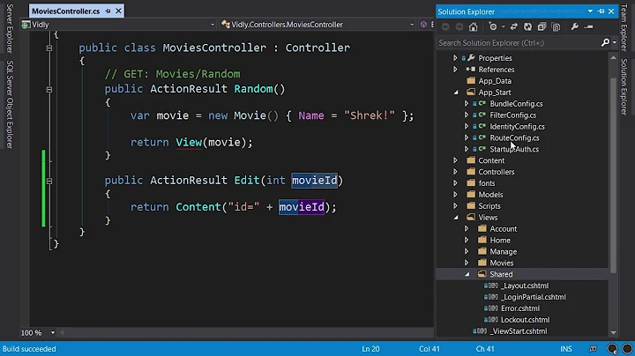Close the MoviesController.cs tab
This screenshot has height=356, width=635.
[x=118, y=11]
